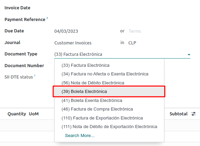Click the Subtotal column header
The image size is (200, 146).
coord(179,114)
